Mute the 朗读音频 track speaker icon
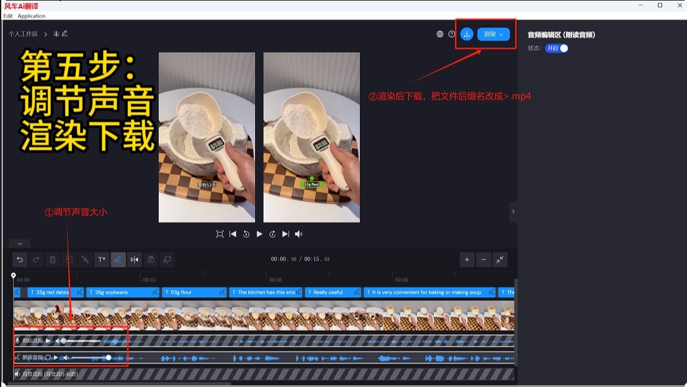The height and width of the screenshot is (387, 687). pyautogui.click(x=66, y=357)
